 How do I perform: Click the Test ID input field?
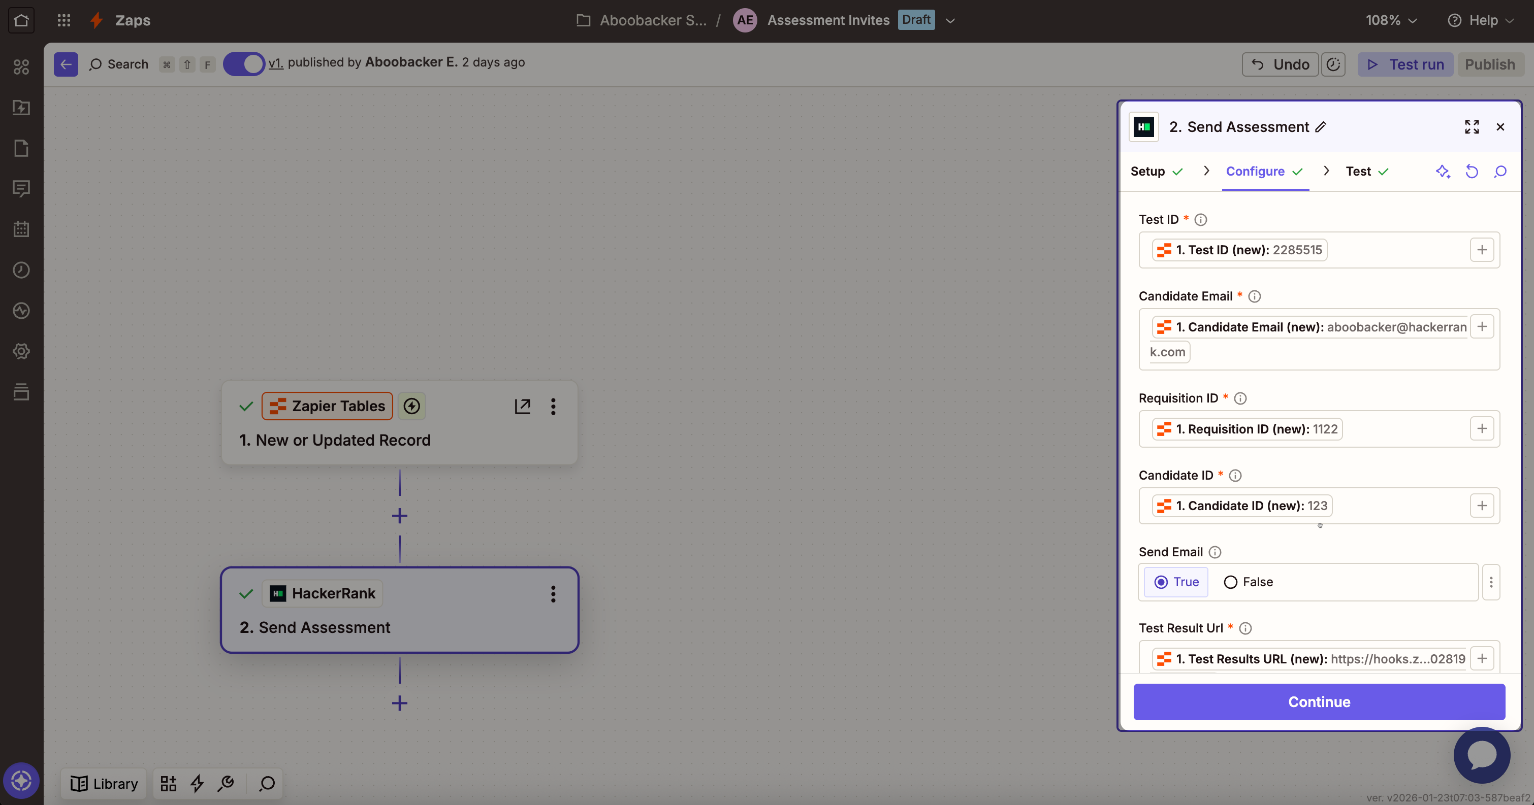[1393, 250]
